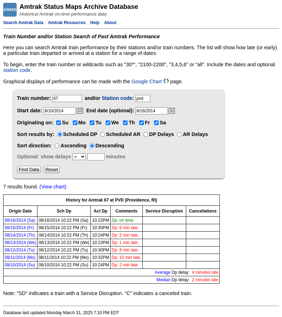Uncheck the Su originating day checkbox

[x=59, y=123]
